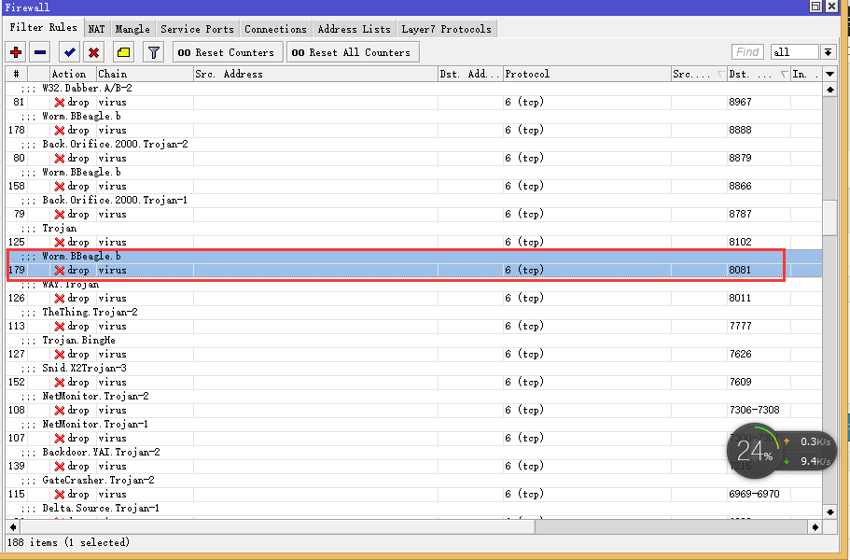850x560 pixels.
Task: Add a comment with the yellow note icon
Action: click(x=123, y=52)
